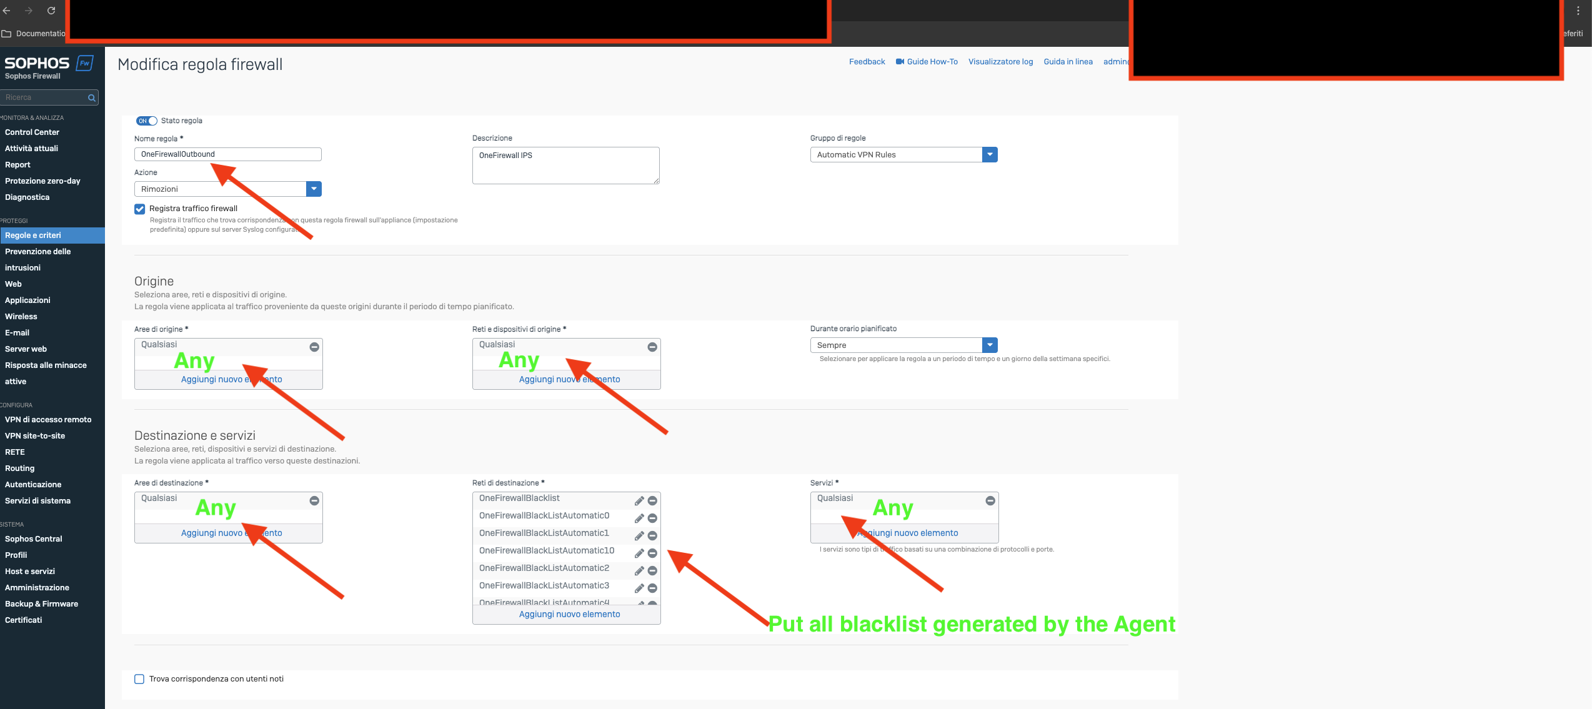The height and width of the screenshot is (709, 1592).
Task: Open Visualizzatore log link
Action: coord(1000,62)
